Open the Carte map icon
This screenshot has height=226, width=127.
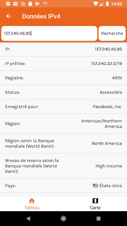click(x=95, y=201)
